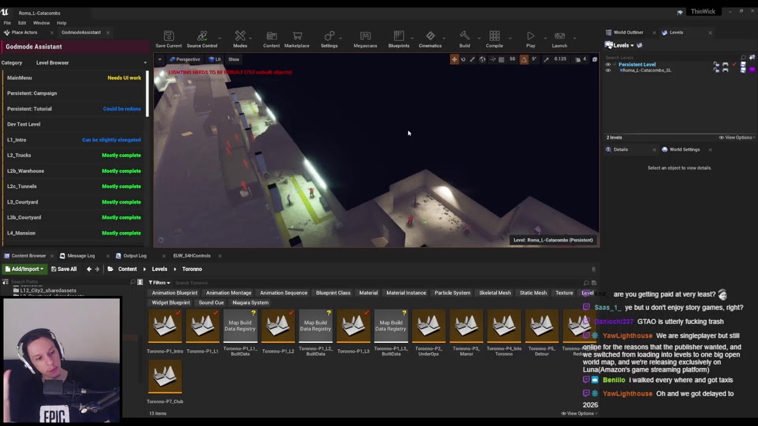
Task: Click the Play button in the toolbar
Action: [x=531, y=39]
